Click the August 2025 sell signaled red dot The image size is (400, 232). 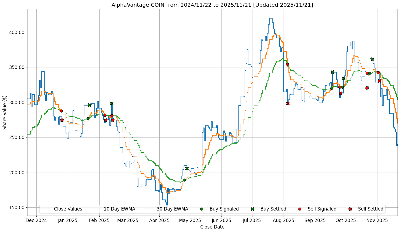point(287,64)
